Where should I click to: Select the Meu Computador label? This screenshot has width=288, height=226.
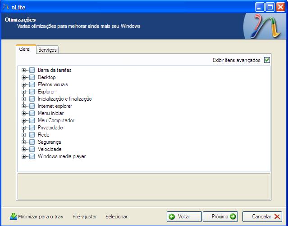click(x=56, y=120)
